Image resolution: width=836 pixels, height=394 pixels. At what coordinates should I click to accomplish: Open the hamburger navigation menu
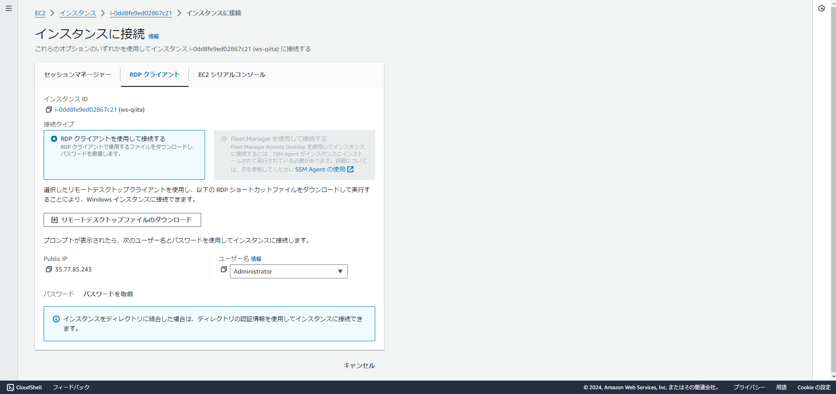[8, 8]
